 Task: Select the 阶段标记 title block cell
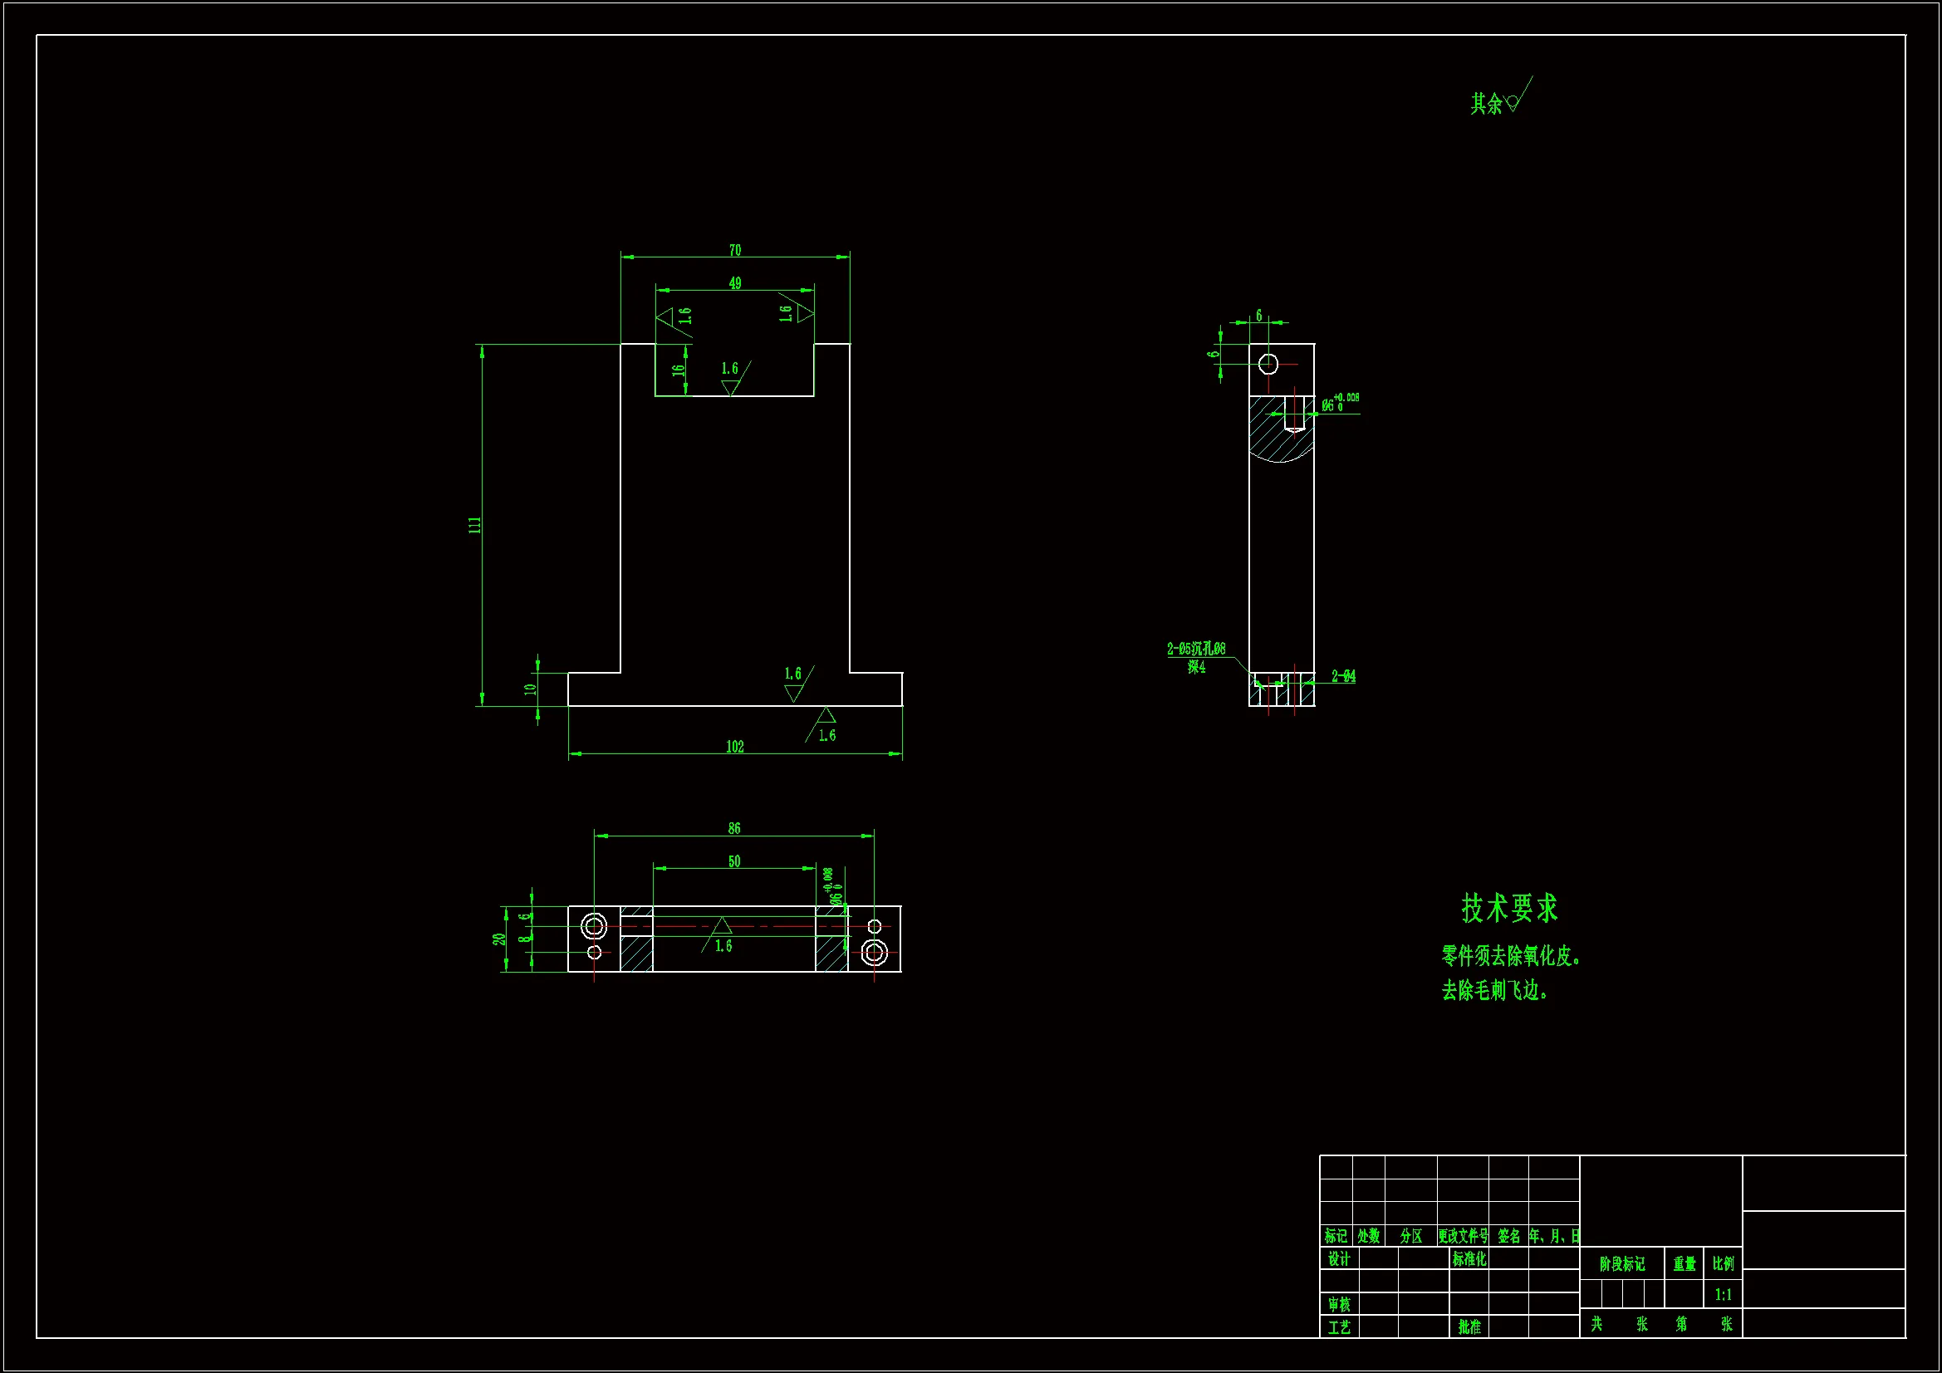coord(1621,1264)
